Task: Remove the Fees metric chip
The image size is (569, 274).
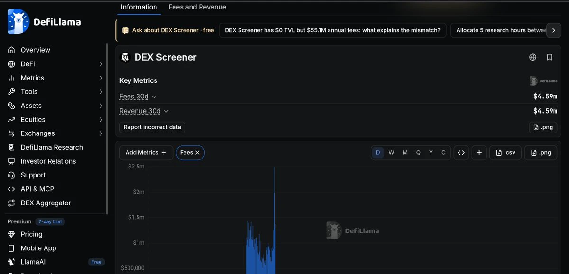Action: tap(197, 153)
